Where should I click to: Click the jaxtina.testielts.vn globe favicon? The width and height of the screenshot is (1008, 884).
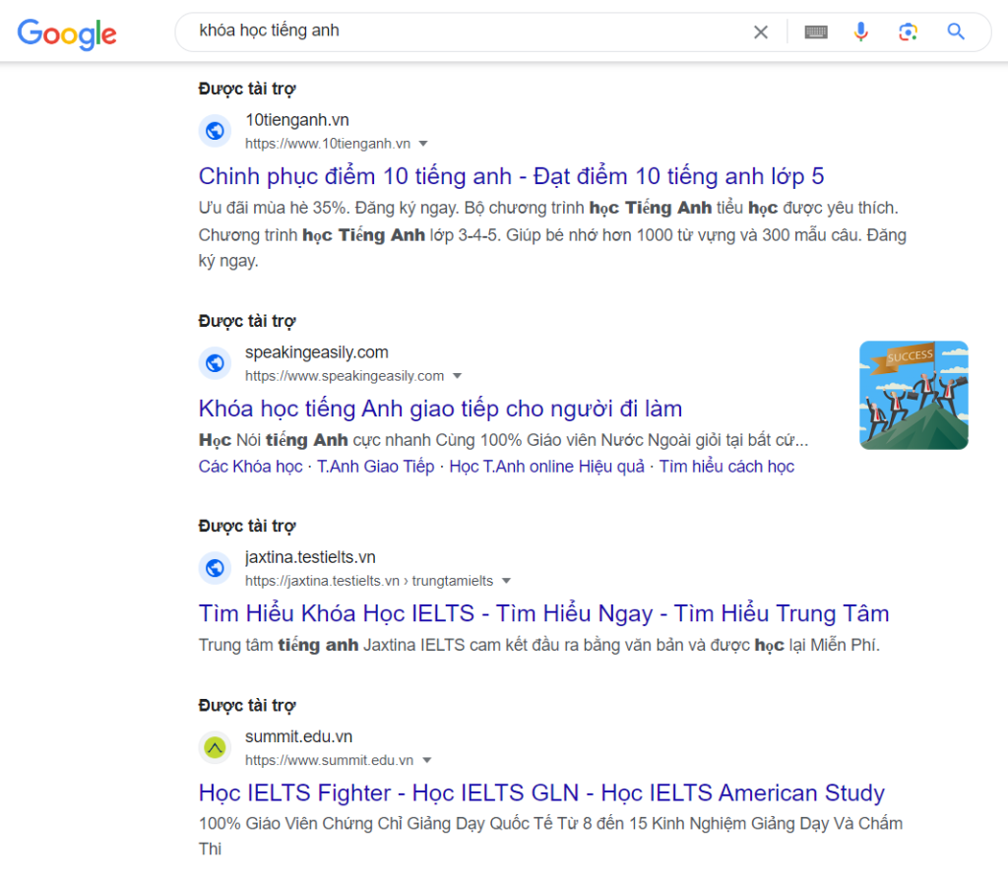[x=215, y=568]
